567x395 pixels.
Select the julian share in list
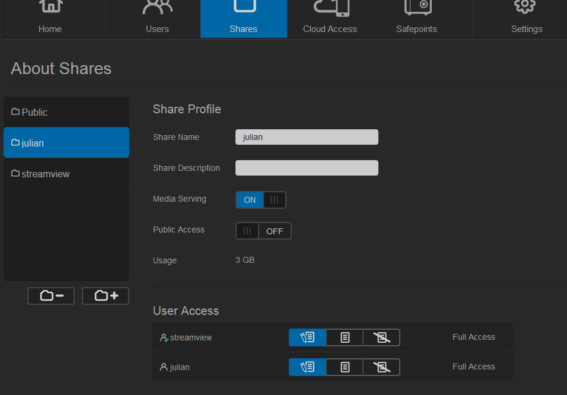point(66,142)
